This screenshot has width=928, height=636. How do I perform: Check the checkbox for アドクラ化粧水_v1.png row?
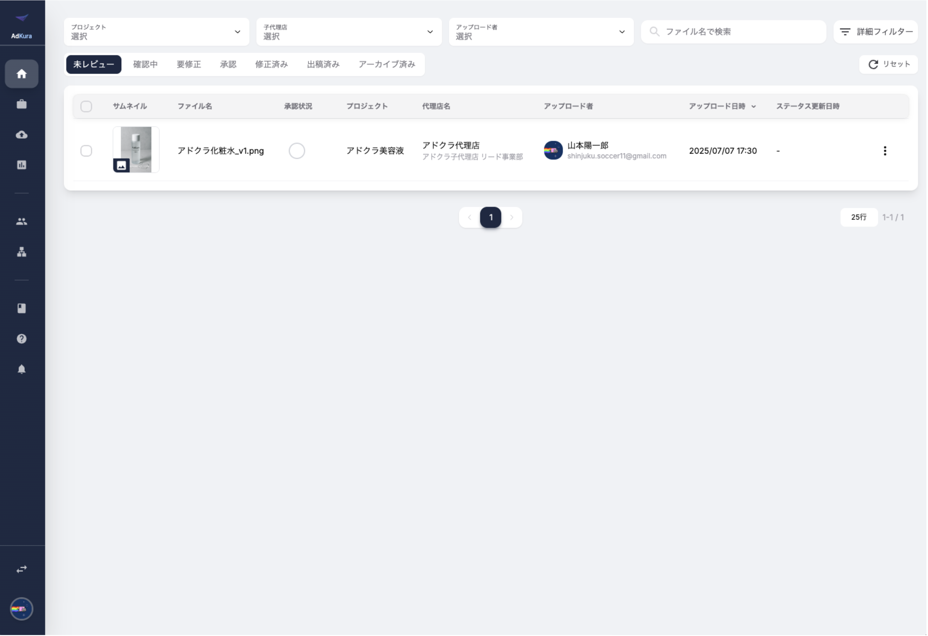86,151
